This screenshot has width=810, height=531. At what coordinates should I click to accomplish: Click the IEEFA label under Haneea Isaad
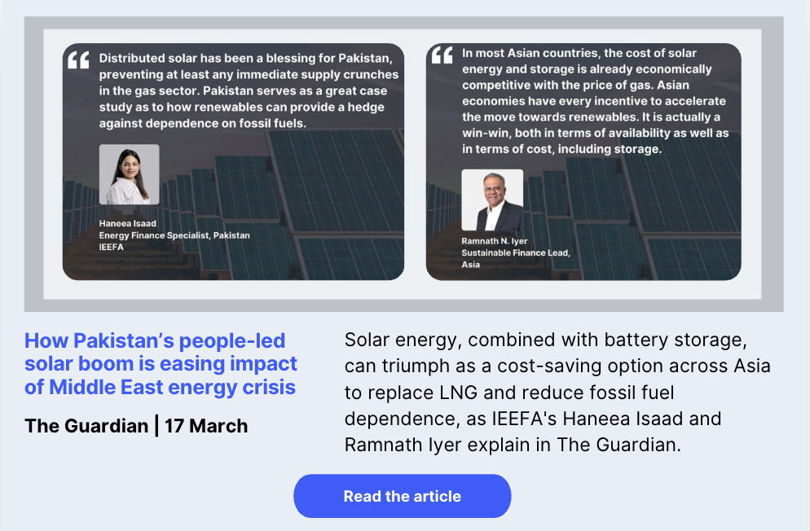(112, 247)
